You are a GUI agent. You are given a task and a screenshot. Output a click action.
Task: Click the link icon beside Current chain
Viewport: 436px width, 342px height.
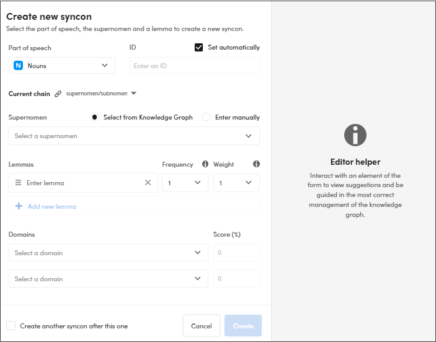point(58,94)
